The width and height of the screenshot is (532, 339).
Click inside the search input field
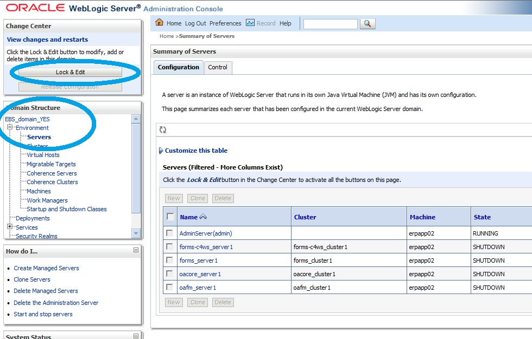tap(331, 23)
